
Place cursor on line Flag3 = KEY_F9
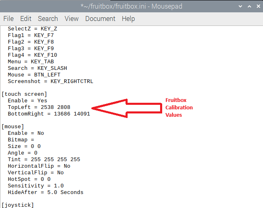pos(31,49)
